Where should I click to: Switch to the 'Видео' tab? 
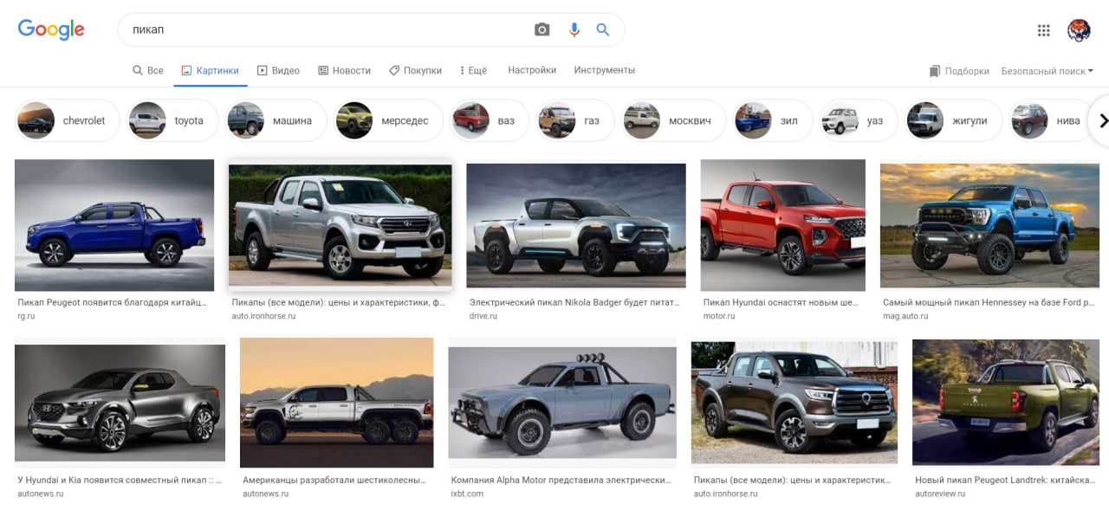278,70
